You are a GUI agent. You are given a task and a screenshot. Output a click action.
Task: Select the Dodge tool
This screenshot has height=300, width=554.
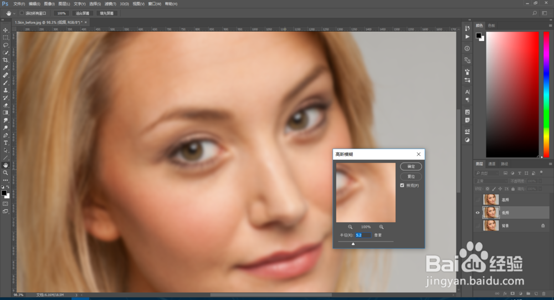pyautogui.click(x=6, y=128)
